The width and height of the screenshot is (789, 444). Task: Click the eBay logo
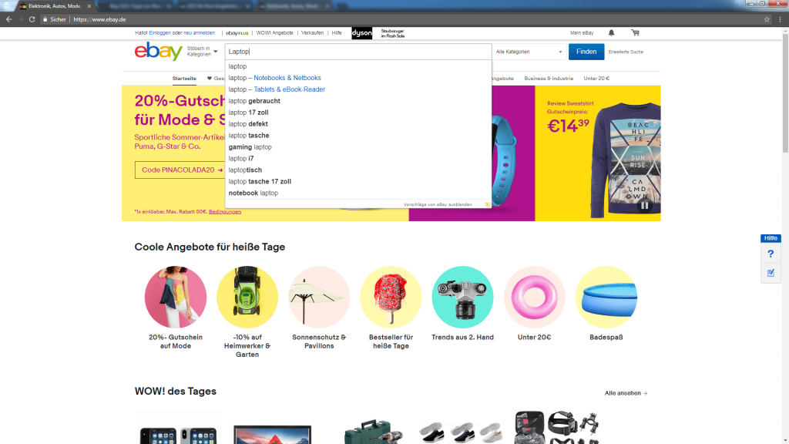158,52
